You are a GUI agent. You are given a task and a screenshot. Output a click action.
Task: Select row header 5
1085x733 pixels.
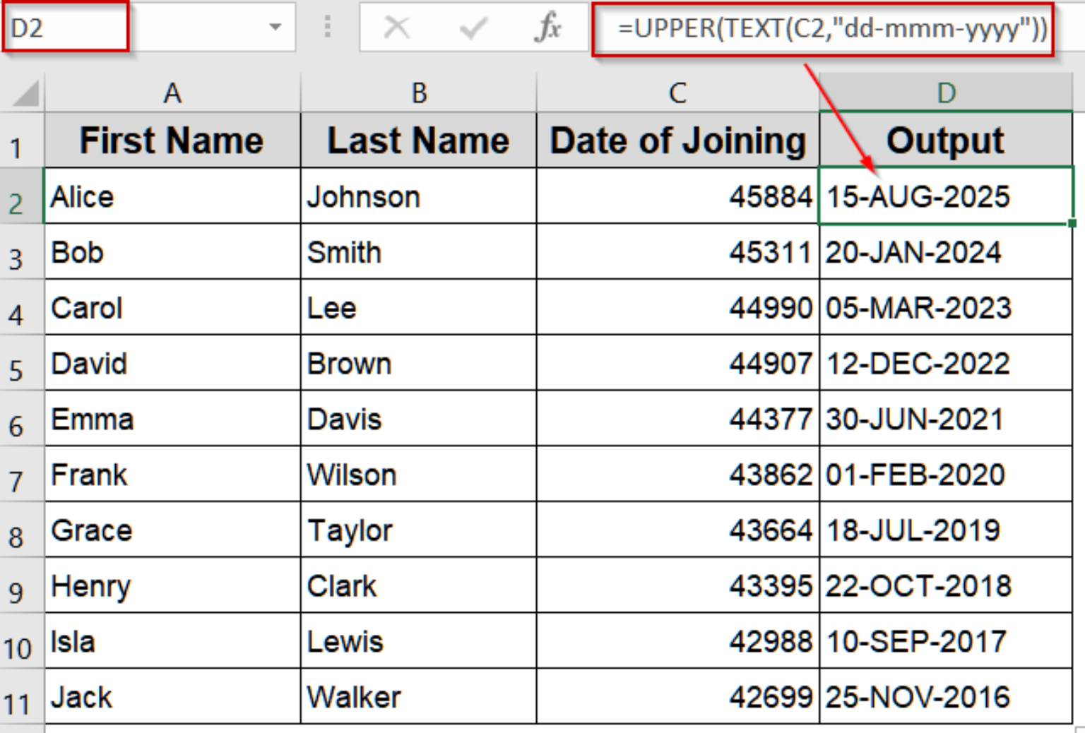(20, 363)
